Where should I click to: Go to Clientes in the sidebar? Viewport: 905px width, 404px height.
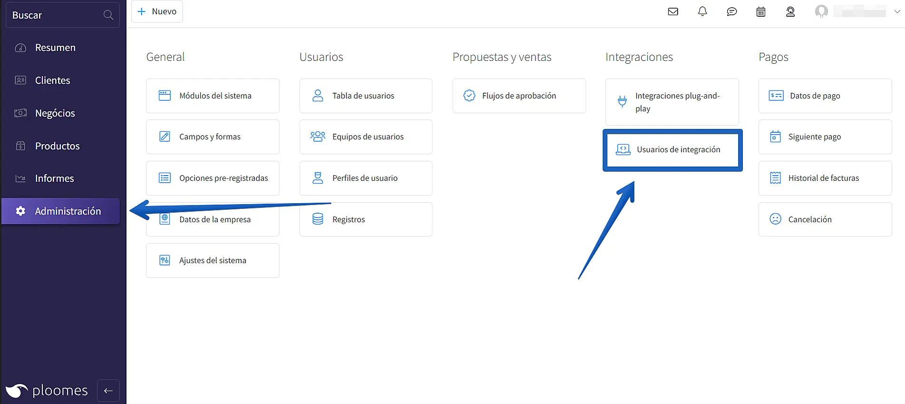52,80
